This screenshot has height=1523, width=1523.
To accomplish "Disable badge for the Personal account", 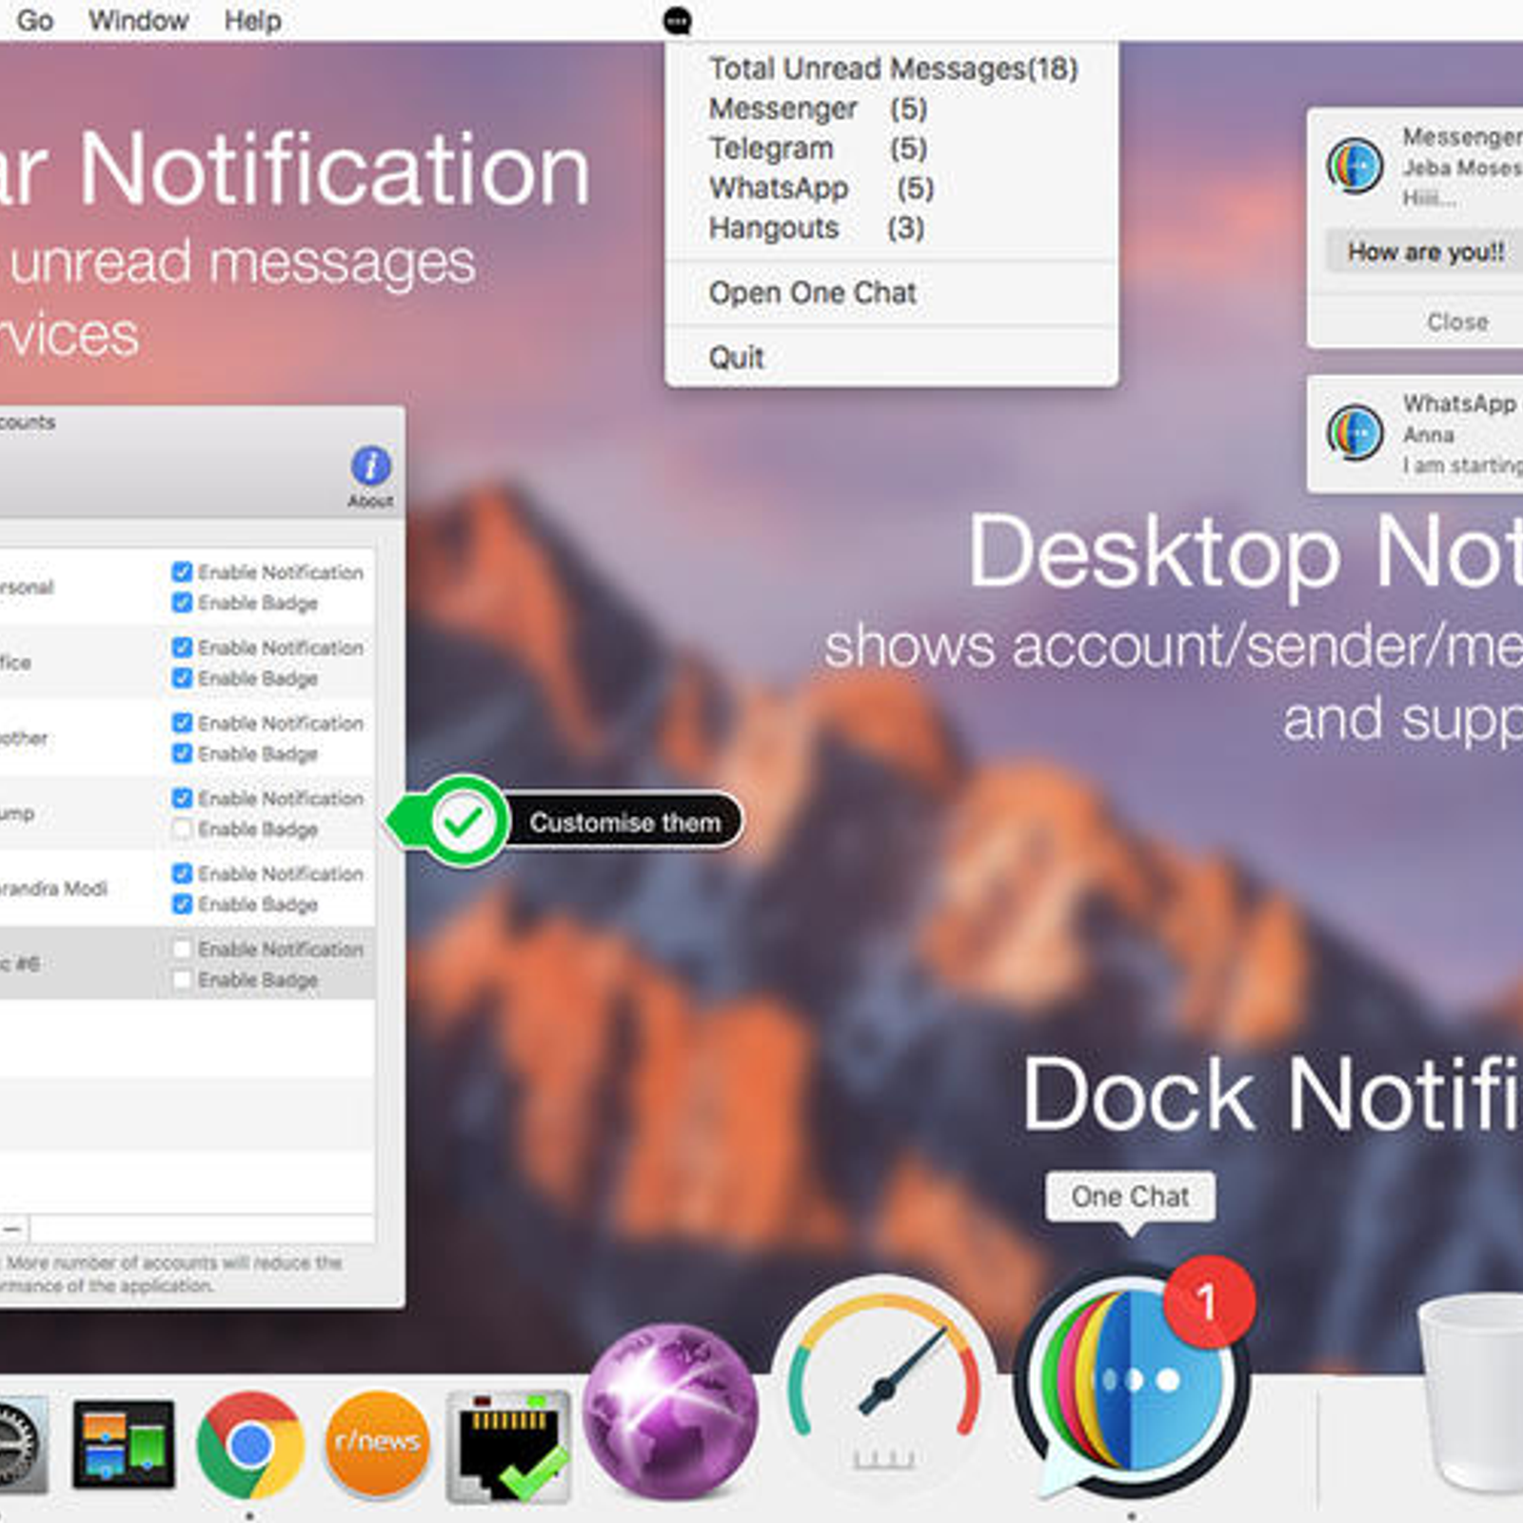I will [x=182, y=603].
